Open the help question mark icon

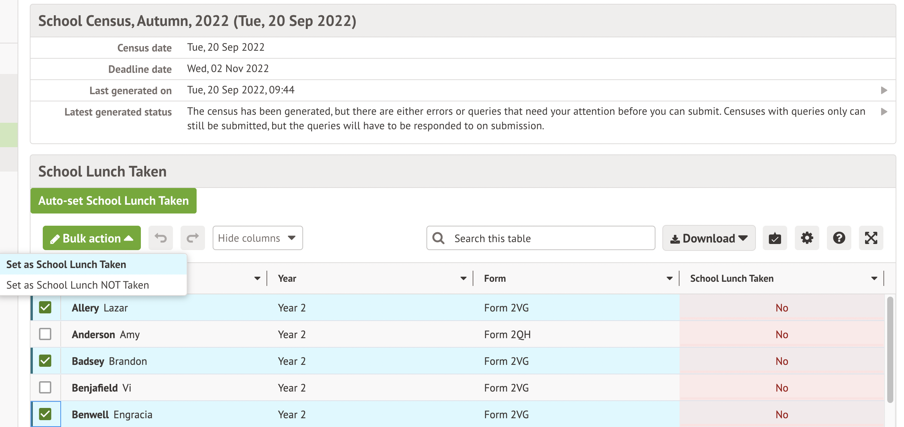[839, 238]
